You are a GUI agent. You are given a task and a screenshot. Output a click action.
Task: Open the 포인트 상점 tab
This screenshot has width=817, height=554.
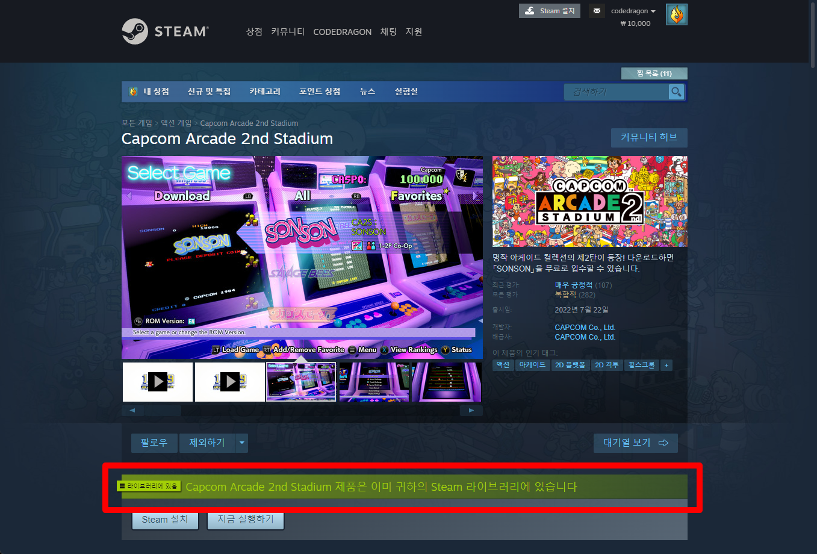coord(320,92)
